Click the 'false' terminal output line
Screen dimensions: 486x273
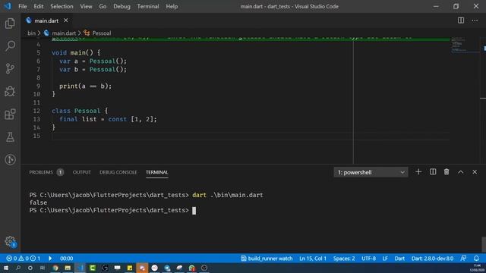38,202
